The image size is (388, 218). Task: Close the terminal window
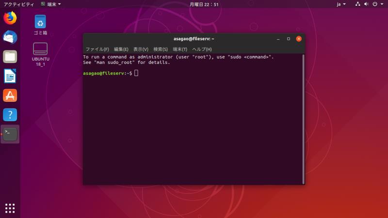[x=299, y=39]
